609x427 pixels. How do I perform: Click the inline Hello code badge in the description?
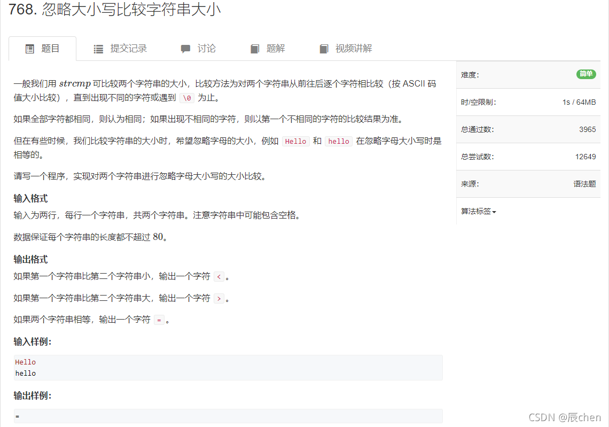[x=295, y=141]
